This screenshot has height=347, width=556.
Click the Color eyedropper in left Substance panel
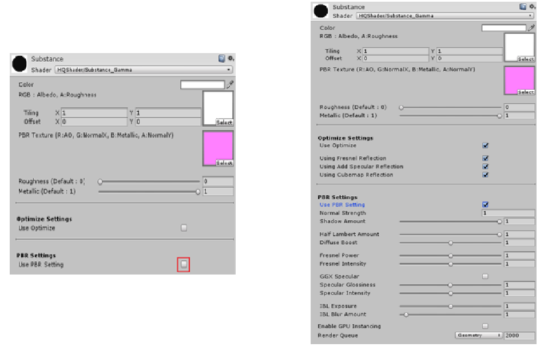pyautogui.click(x=230, y=84)
